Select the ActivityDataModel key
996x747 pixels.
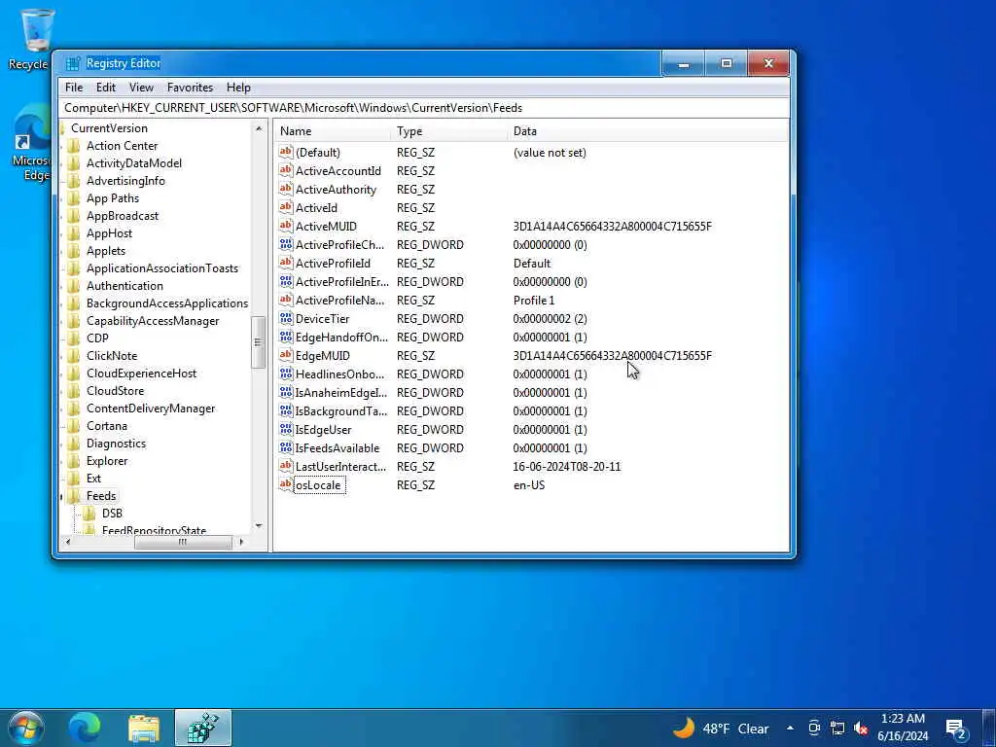134,163
